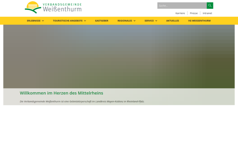Screen dimensions: 238x149
Task: Open the Touristische Angebote menu
Action: (x=68, y=21)
